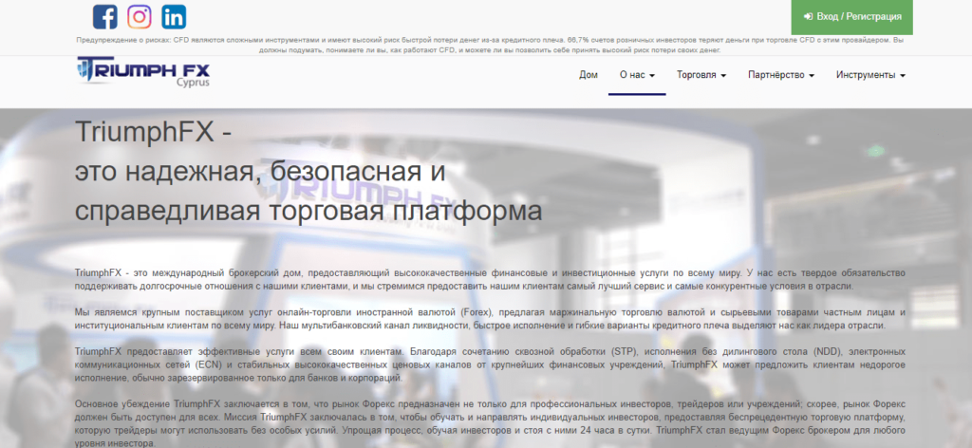Click paragraph starting 'Мы являемся крупным поставщиком'

pyautogui.click(x=490, y=318)
